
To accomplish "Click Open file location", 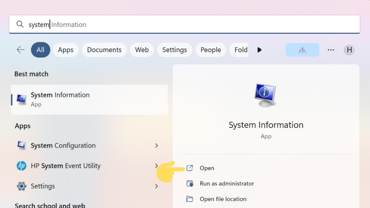I will [222, 199].
